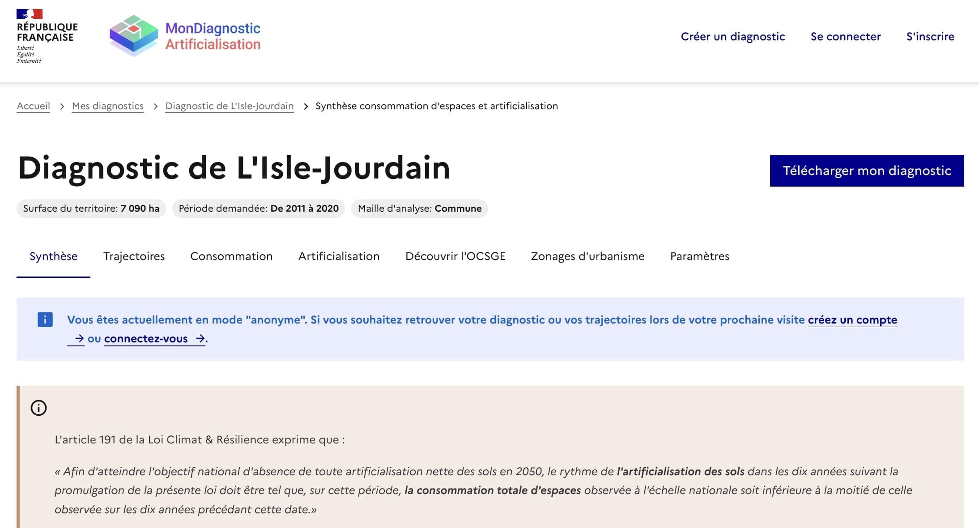979x528 pixels.
Task: Select the Synthèse tab
Action: pos(53,256)
